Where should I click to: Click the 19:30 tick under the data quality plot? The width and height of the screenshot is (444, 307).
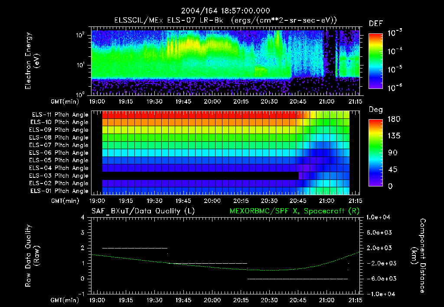pos(154,300)
